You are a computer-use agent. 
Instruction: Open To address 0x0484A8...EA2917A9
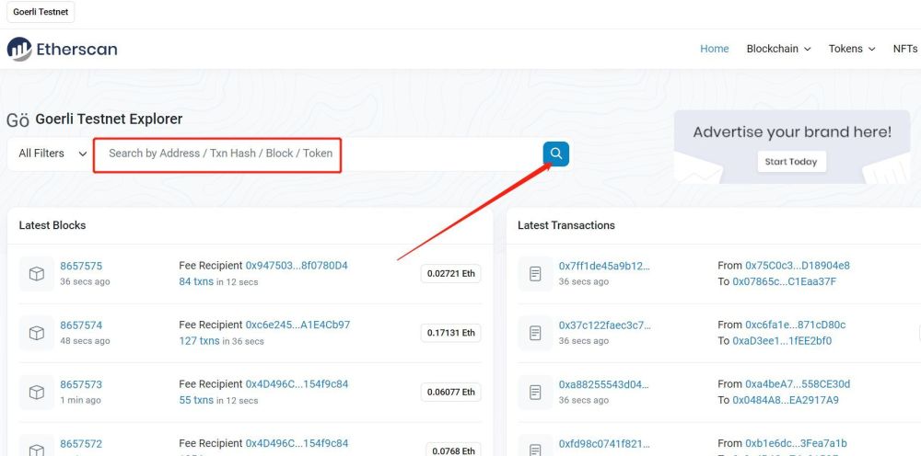[786, 400]
